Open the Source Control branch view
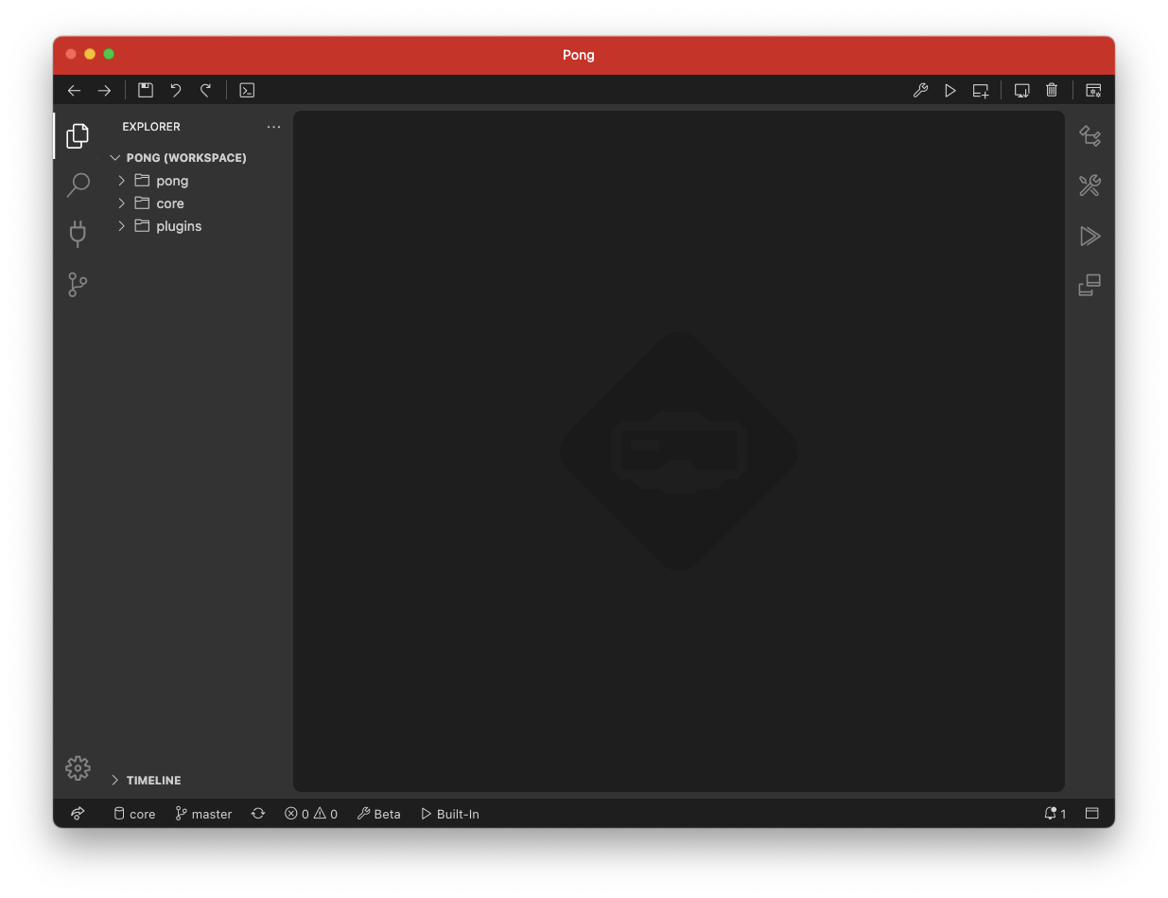Screen dimensions: 1168x898 78,284
